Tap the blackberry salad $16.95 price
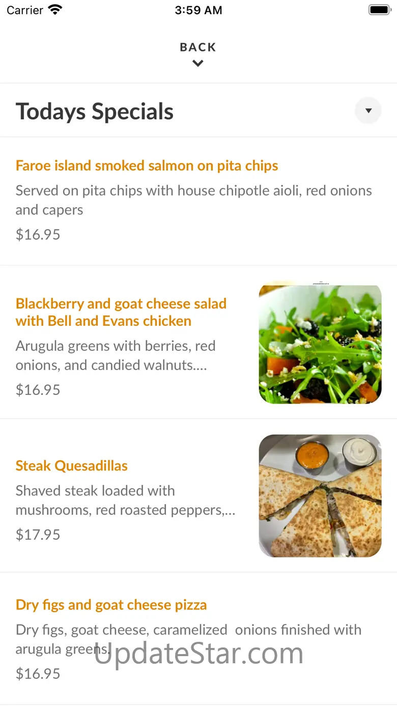397x706 pixels. tap(38, 390)
